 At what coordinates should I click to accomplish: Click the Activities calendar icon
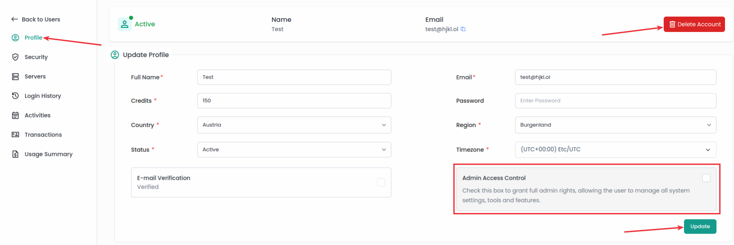15,115
